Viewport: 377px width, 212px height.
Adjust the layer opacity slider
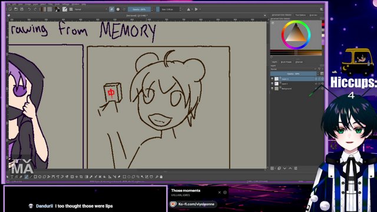(x=293, y=74)
